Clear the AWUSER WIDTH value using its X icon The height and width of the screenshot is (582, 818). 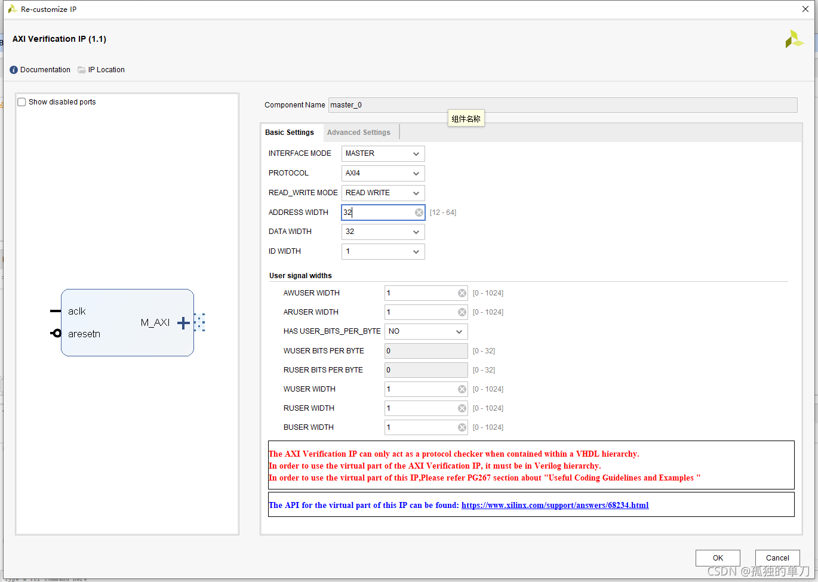click(462, 293)
